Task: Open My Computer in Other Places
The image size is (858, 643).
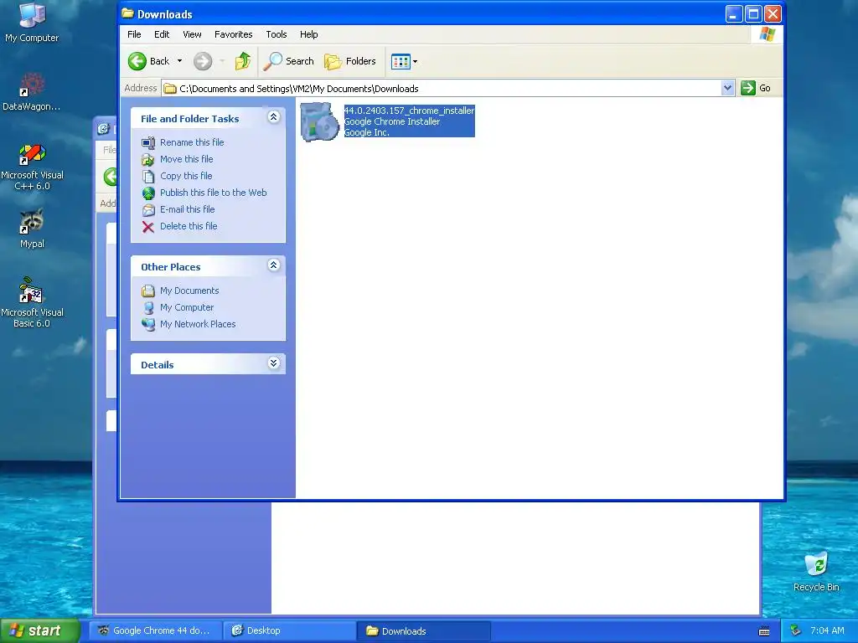Action: point(187,307)
